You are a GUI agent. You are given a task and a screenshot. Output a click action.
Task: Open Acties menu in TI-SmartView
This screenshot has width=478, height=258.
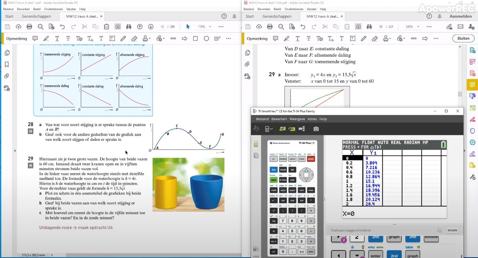click(x=312, y=119)
